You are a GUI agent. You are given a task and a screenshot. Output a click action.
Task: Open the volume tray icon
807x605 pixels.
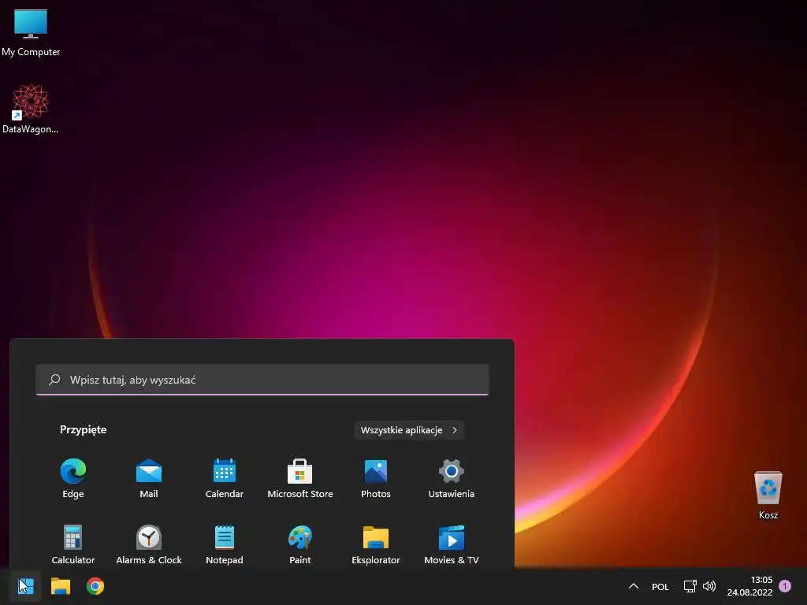click(x=709, y=586)
